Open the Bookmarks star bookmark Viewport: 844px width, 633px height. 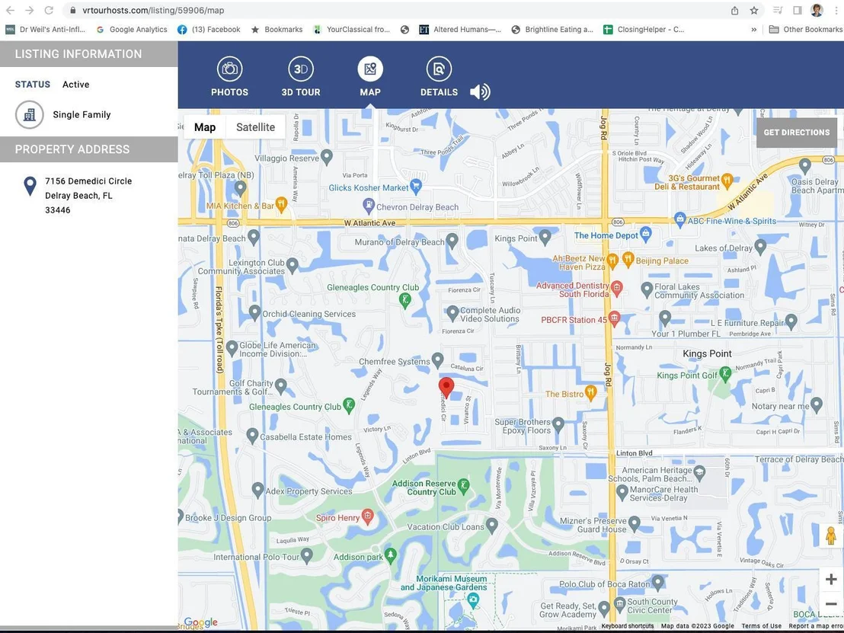pyautogui.click(x=277, y=30)
